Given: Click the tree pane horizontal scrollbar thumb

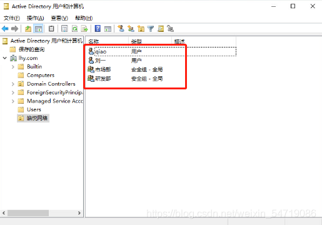Looking at the screenshot, I should coord(28,213).
